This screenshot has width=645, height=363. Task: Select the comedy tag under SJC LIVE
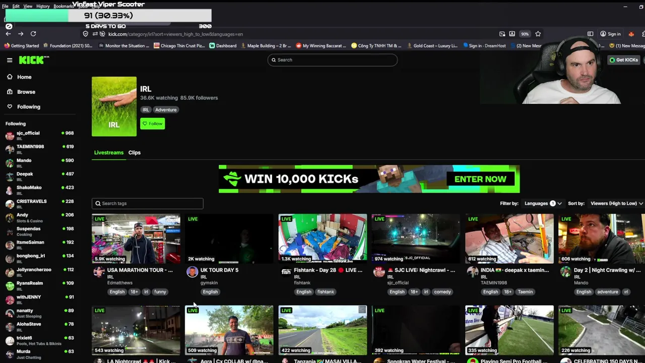442,292
